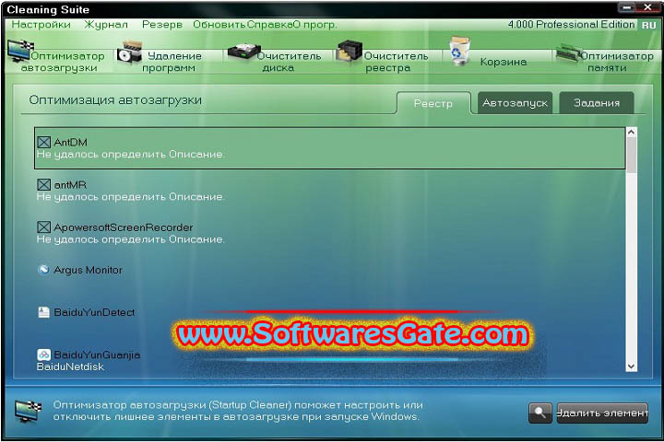
Task: Click the scrollbar up arrow
Action: tap(631, 133)
